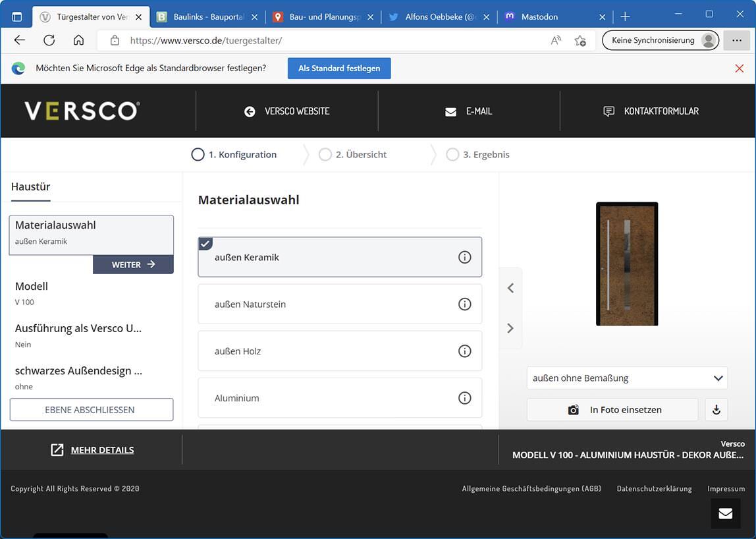Click Keine Synchronisierung profile button

pos(660,41)
